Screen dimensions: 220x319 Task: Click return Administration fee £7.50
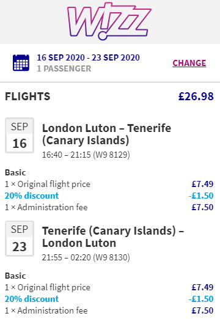tap(202, 310)
